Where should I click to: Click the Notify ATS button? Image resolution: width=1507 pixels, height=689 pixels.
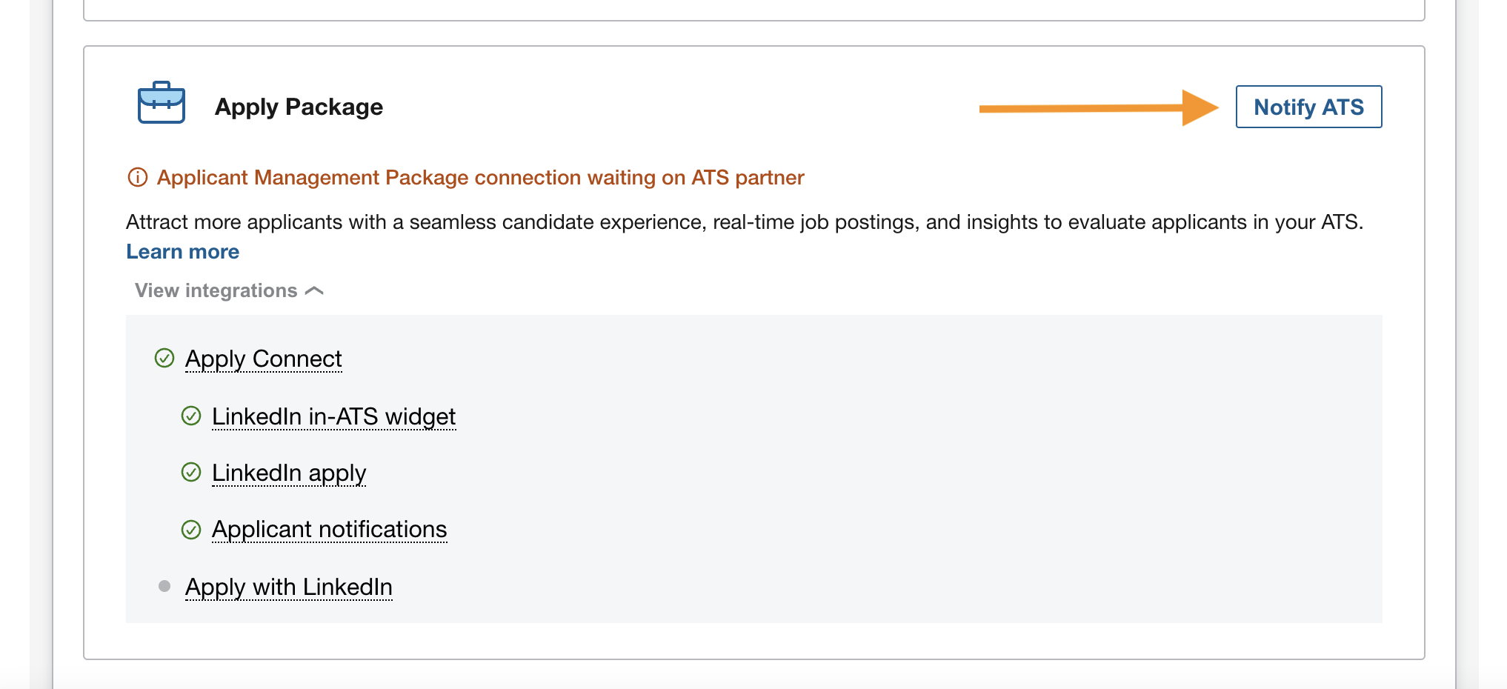point(1308,107)
